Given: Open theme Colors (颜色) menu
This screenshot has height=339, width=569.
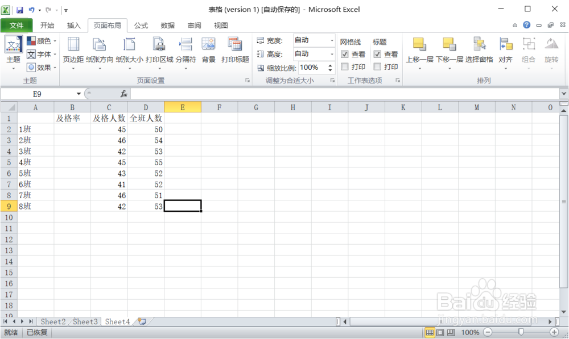Looking at the screenshot, I should (42, 41).
